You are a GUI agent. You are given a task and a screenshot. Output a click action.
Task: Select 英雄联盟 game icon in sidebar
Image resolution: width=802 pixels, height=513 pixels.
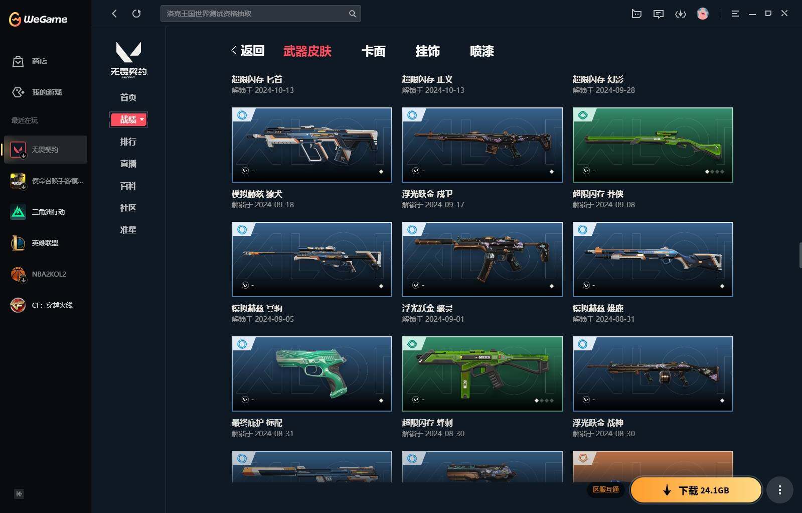click(x=18, y=243)
